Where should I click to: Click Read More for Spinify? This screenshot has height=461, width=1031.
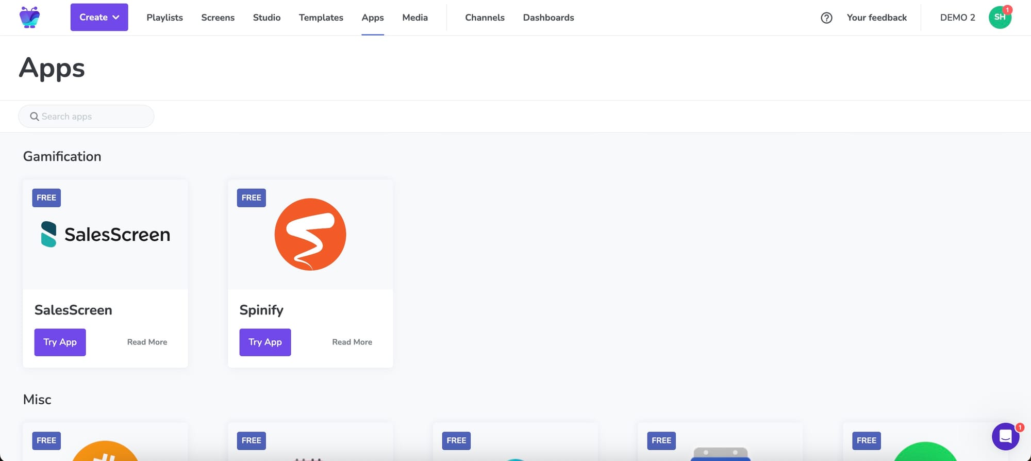[x=352, y=342]
